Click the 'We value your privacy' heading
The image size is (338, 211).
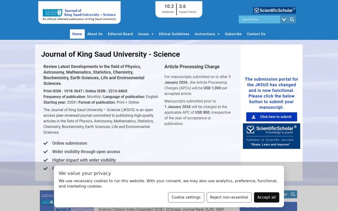[84, 173]
